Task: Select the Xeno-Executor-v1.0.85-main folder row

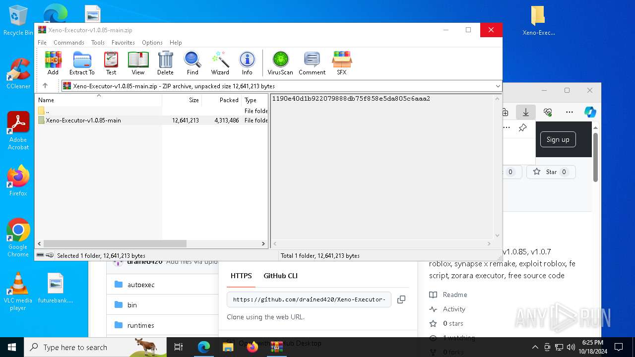Action: tap(152, 120)
